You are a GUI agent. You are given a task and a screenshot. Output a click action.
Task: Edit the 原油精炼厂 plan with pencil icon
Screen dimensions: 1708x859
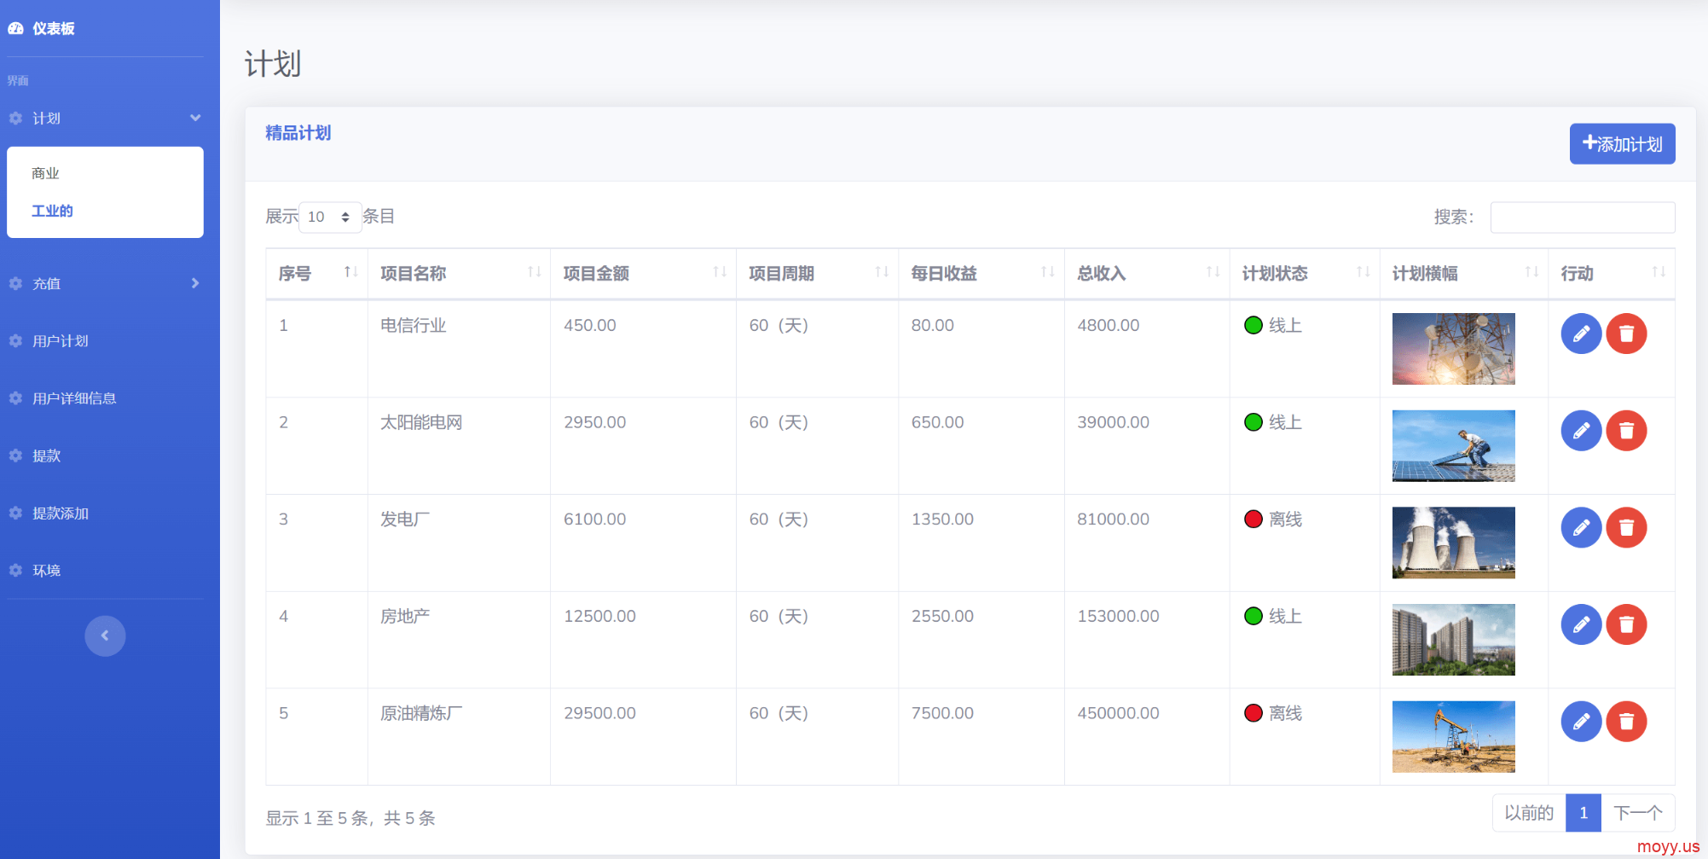point(1581,722)
